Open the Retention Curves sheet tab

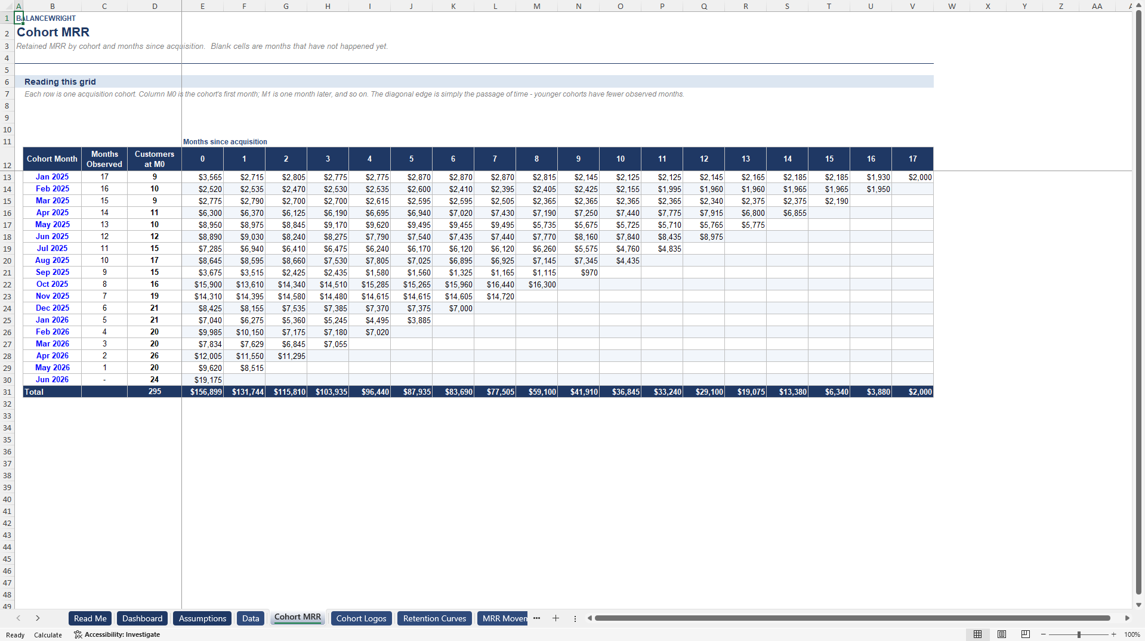click(434, 618)
